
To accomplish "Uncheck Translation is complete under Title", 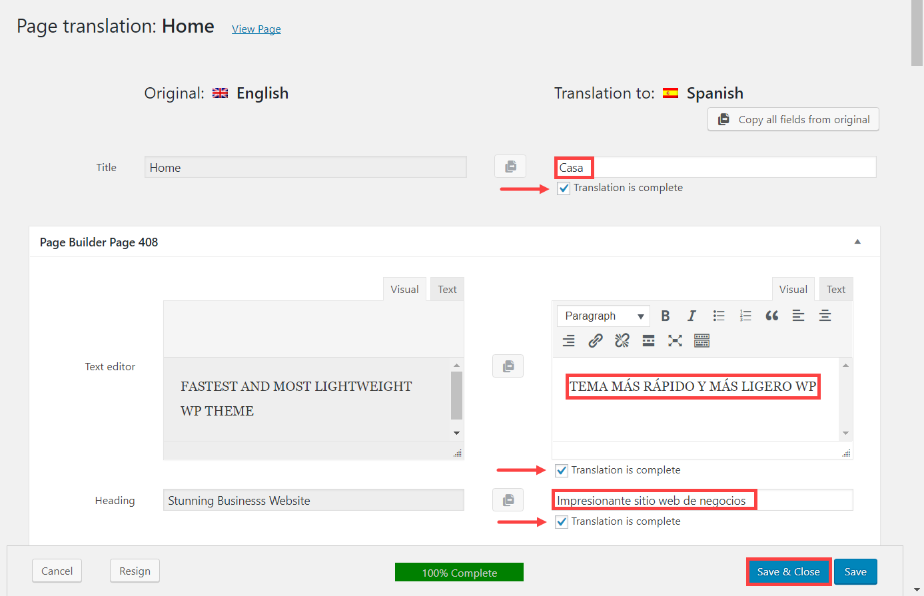I will coord(564,188).
